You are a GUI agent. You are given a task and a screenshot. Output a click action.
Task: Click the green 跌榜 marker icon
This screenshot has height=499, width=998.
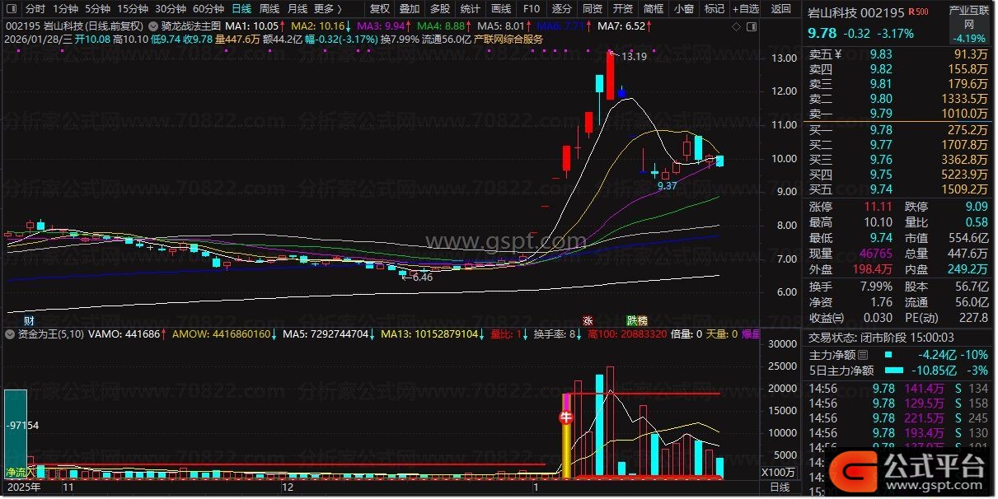636,320
